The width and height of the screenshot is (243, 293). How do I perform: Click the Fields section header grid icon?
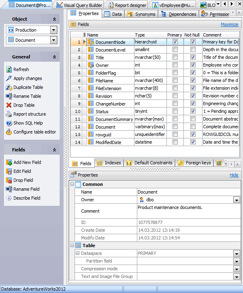(73, 24)
